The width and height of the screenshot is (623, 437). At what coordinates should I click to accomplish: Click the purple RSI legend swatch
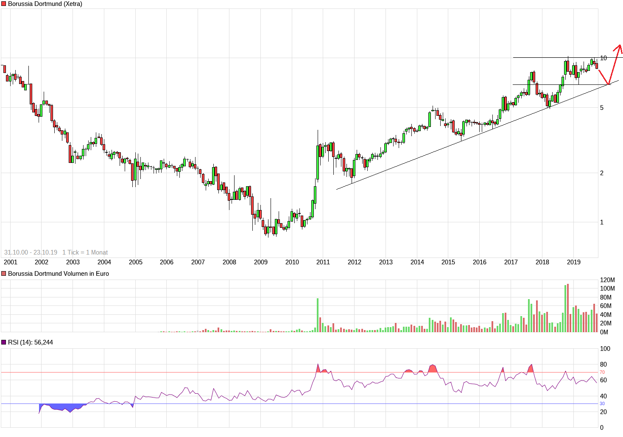[4, 342]
